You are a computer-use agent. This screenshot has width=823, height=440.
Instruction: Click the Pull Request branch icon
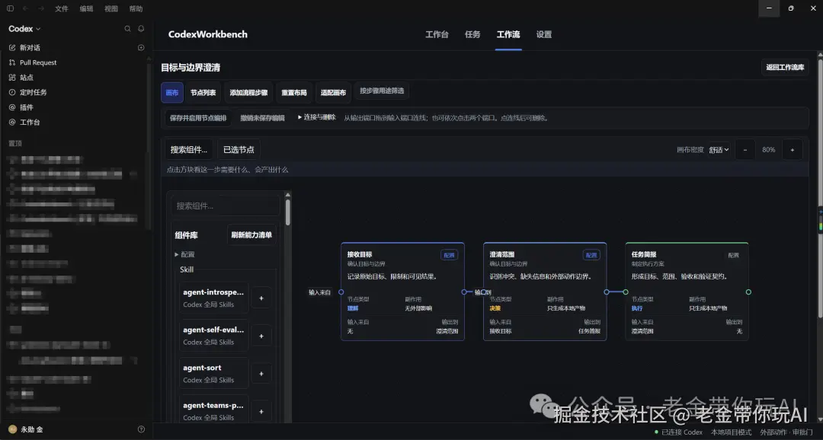point(12,62)
